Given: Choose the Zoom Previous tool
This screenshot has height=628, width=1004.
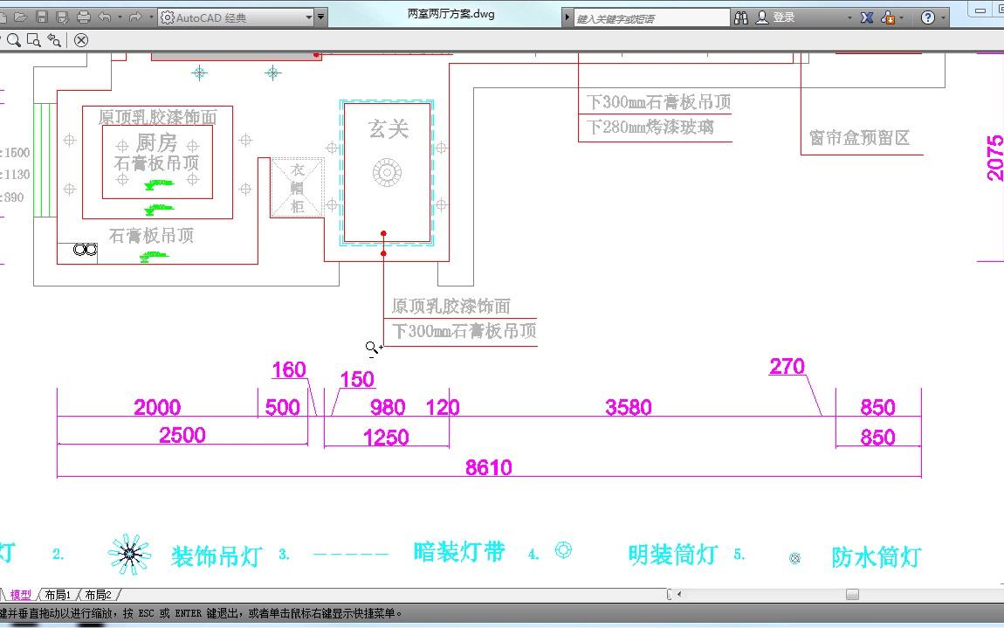Looking at the screenshot, I should 53,40.
